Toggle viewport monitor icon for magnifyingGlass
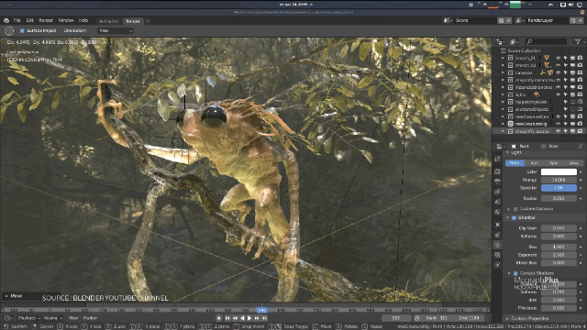 point(572,102)
